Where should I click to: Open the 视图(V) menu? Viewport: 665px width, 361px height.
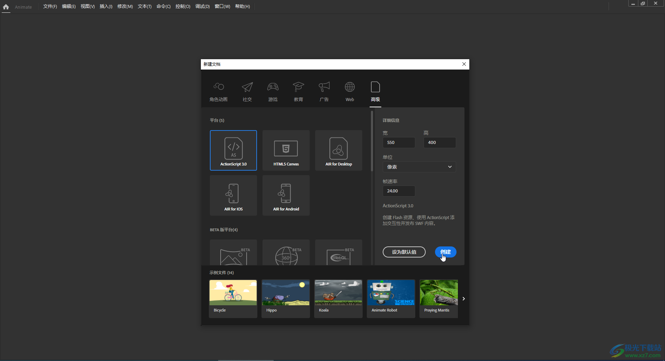[x=88, y=7]
